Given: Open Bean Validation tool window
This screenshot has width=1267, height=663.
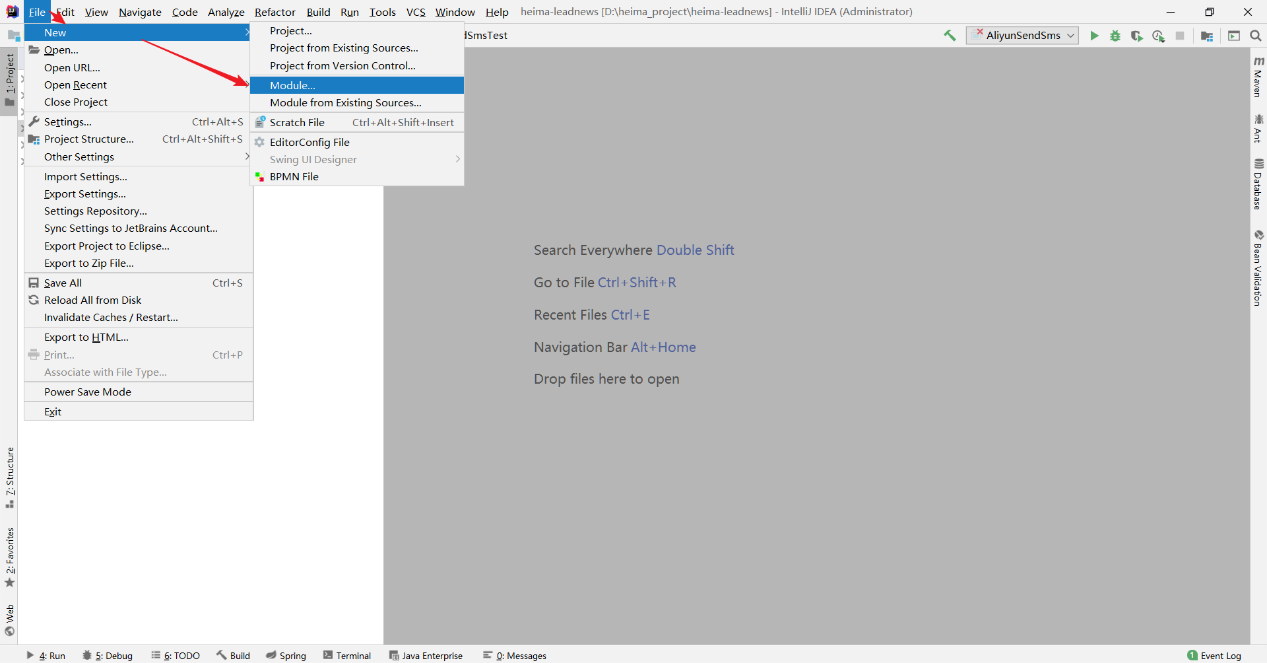Looking at the screenshot, I should 1258,268.
